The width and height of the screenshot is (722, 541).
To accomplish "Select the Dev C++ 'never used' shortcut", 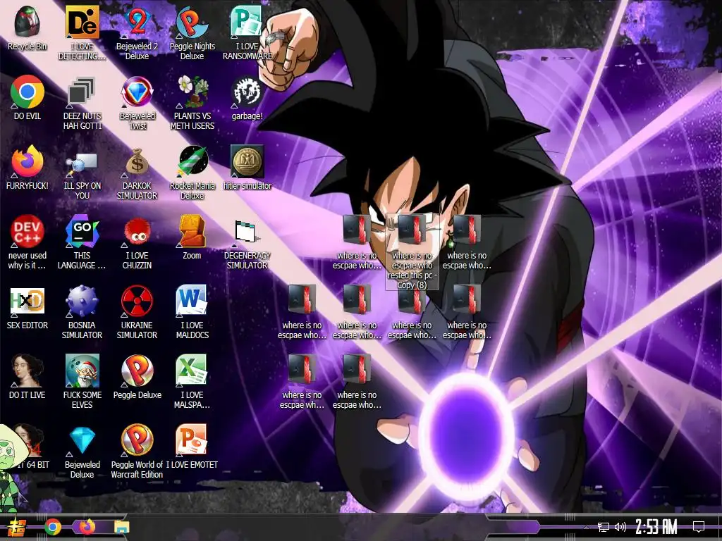I will pos(27,242).
